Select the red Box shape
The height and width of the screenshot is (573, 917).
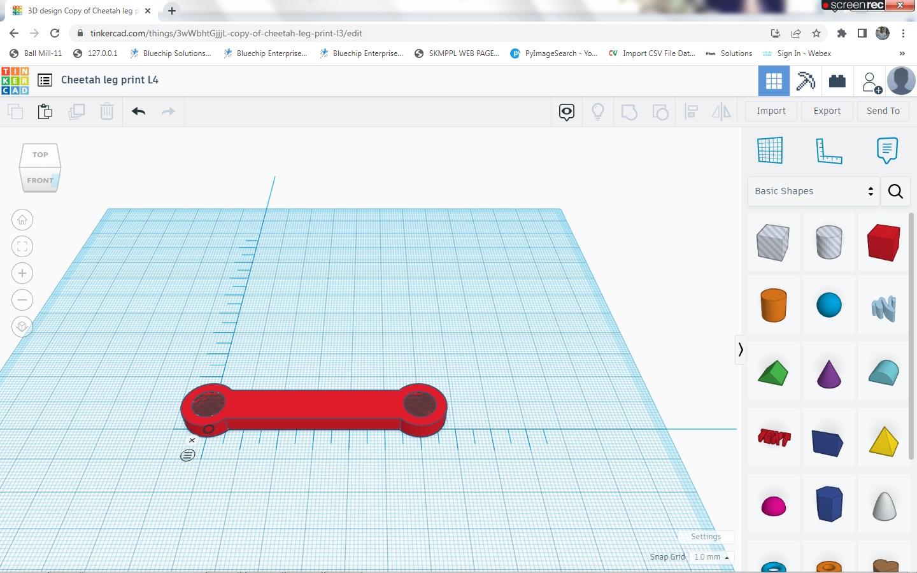[884, 242]
